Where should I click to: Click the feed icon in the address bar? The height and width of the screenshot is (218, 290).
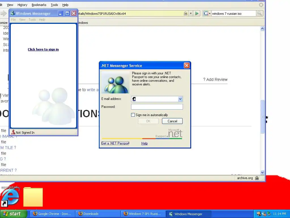(x=185, y=13)
